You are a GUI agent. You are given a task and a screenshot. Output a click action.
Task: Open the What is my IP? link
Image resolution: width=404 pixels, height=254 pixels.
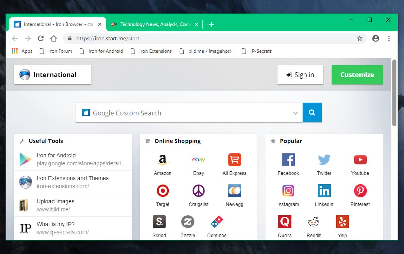pos(73,228)
